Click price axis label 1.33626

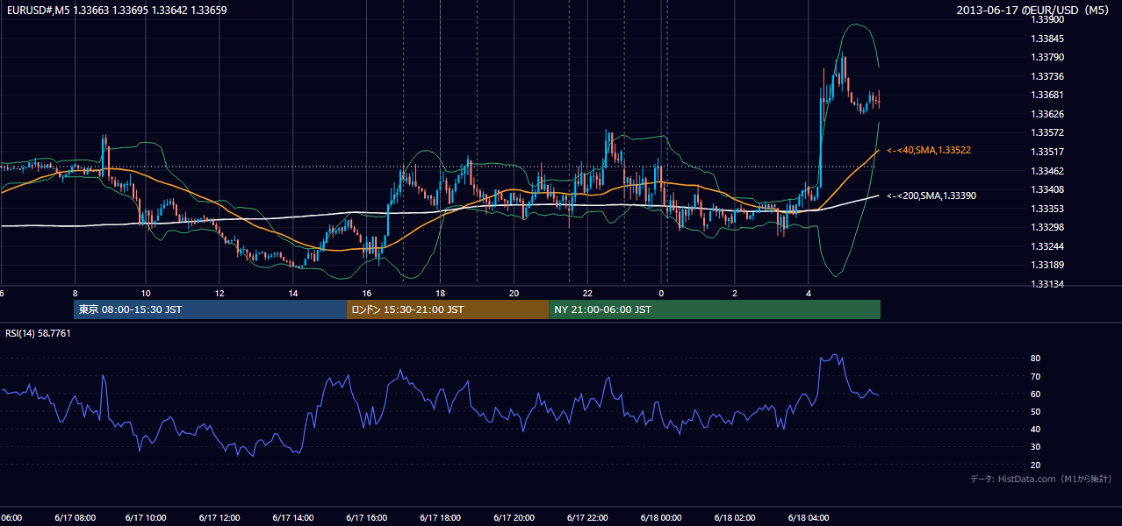point(1046,115)
